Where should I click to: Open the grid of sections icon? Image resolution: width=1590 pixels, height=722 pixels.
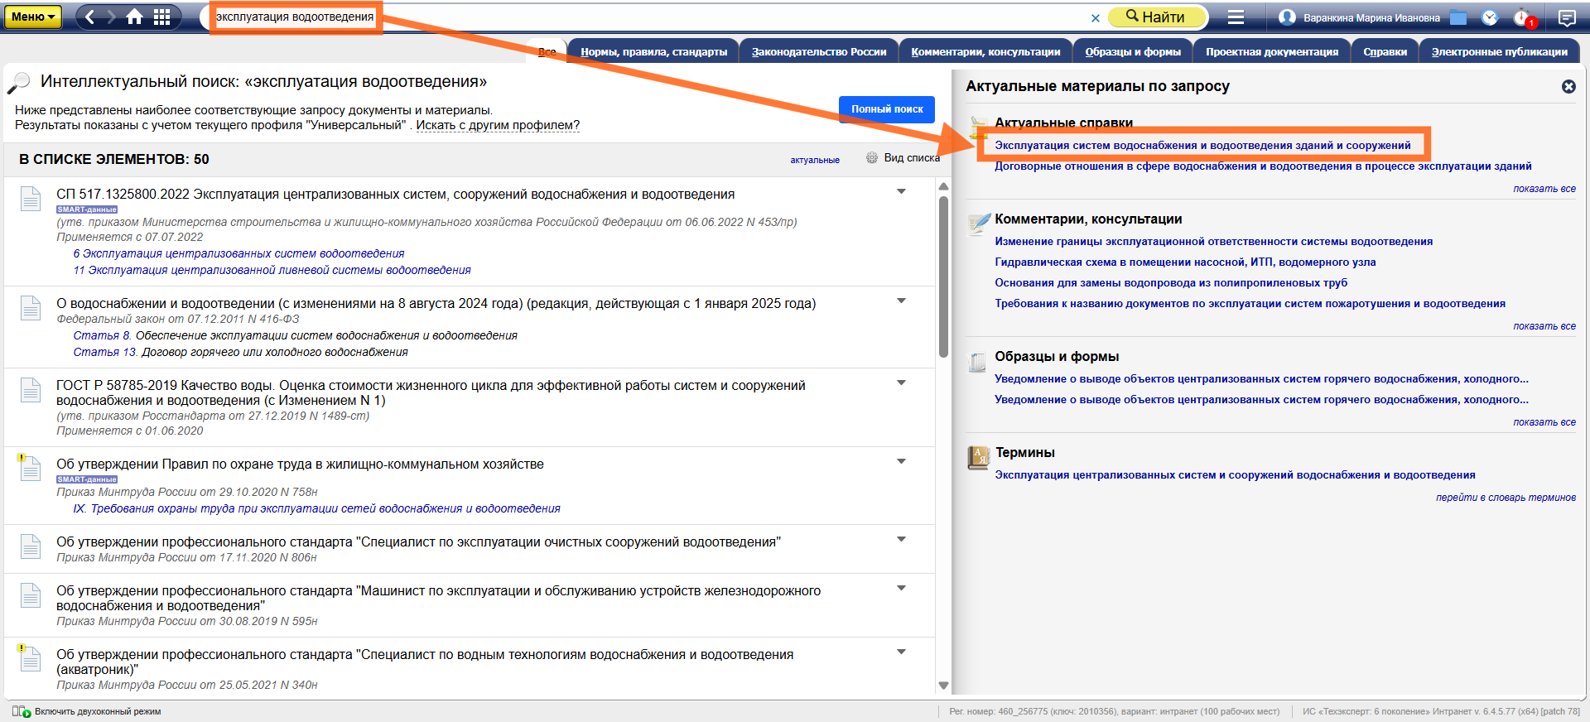[162, 17]
